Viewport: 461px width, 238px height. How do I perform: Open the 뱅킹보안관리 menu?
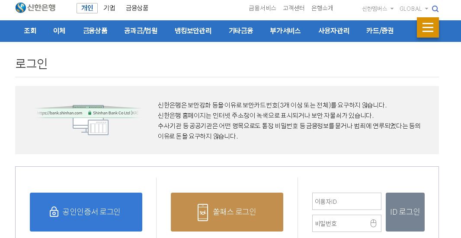point(193,31)
